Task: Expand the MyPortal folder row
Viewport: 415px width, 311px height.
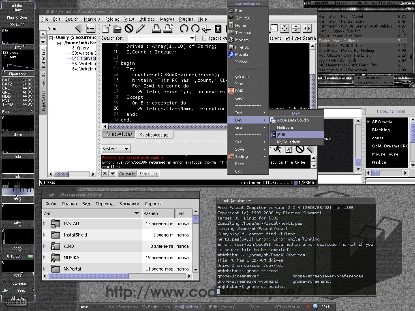Action: coord(45,269)
